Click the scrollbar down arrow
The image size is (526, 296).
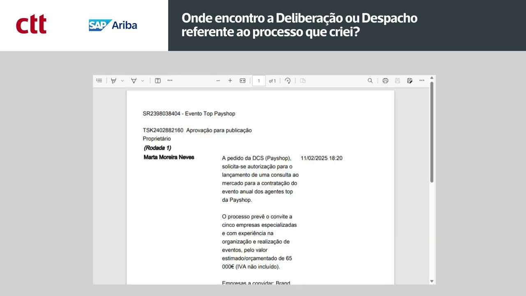[x=431, y=281]
